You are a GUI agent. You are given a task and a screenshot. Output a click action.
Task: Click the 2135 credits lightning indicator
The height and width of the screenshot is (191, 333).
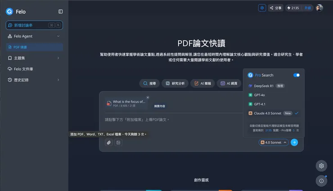tap(293, 8)
